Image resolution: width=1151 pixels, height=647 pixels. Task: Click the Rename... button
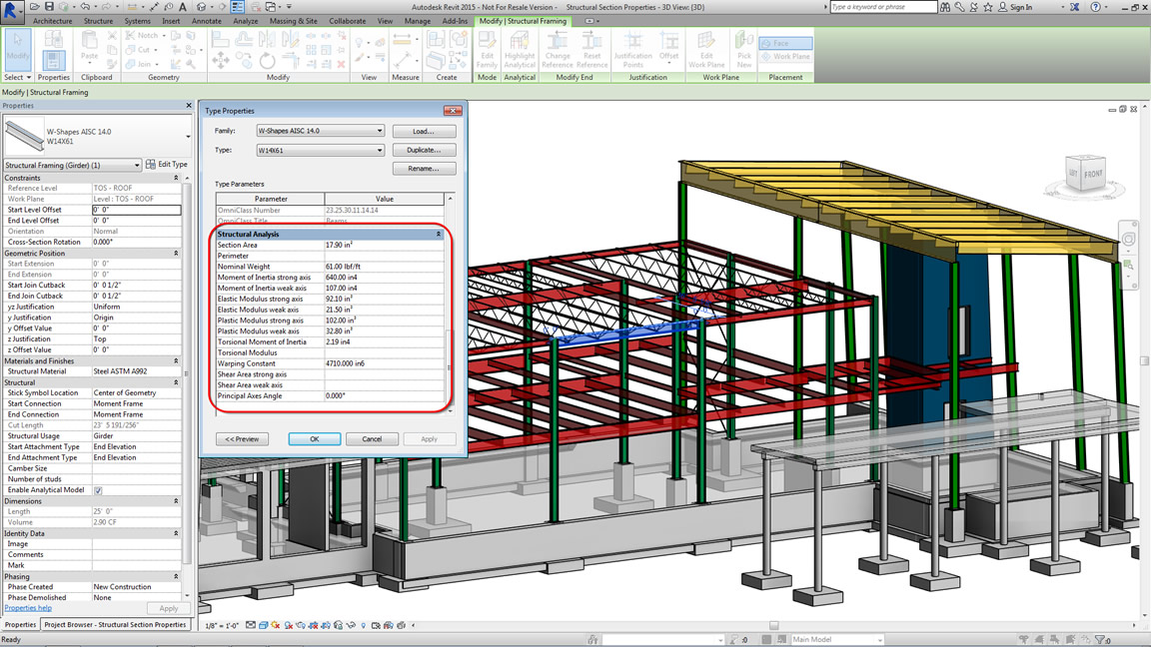pyautogui.click(x=424, y=169)
